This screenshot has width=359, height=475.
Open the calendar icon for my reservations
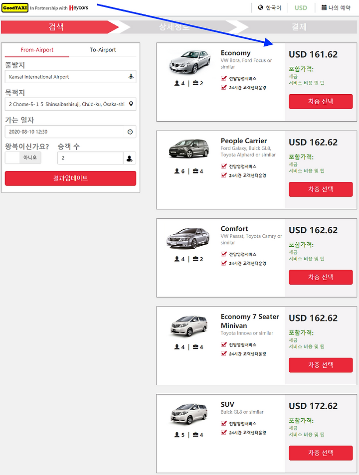pyautogui.click(x=324, y=7)
